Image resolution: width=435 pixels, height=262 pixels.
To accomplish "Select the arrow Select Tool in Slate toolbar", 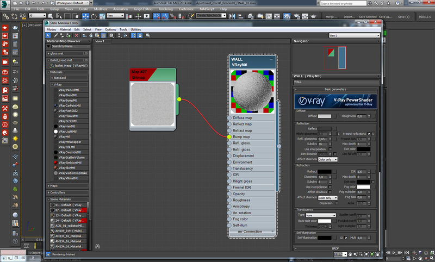I will tap(48, 35).
